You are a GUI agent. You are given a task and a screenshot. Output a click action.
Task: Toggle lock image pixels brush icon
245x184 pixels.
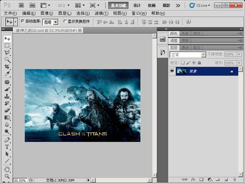[188, 63]
